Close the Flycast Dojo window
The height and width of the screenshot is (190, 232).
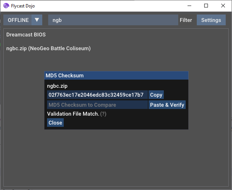[223, 6]
